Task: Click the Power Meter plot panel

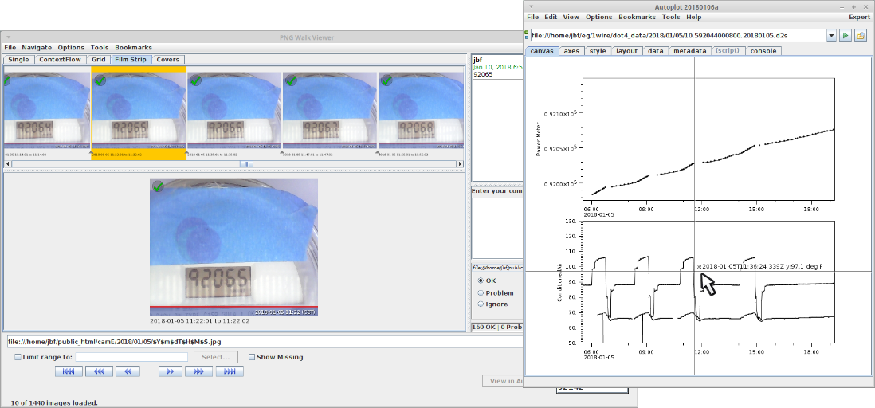Action: (708, 139)
